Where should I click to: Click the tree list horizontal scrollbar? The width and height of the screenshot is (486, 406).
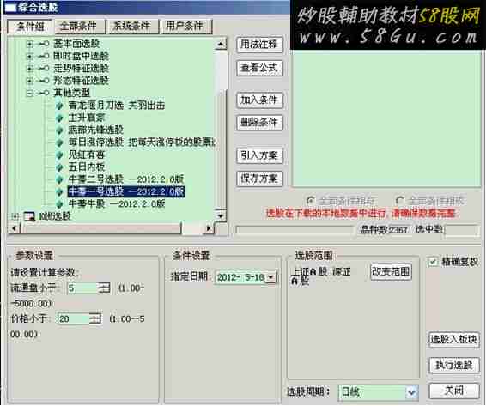coord(112,228)
